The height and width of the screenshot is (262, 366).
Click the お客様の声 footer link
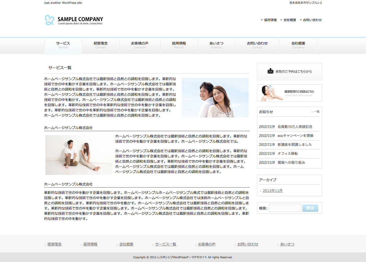tap(207, 244)
